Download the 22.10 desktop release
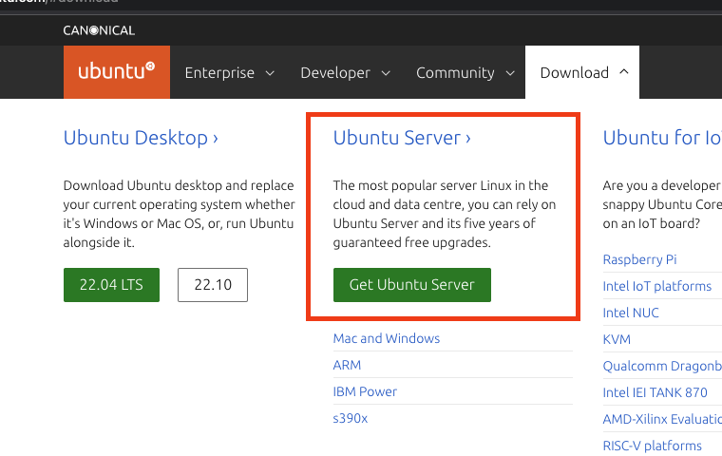Viewport: 722px width, 456px height. tap(213, 285)
